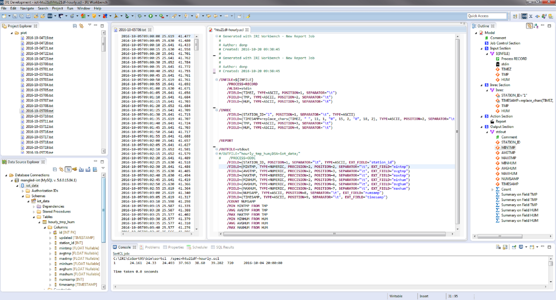Select the hourly_tmp_hum table node

tap(61, 222)
